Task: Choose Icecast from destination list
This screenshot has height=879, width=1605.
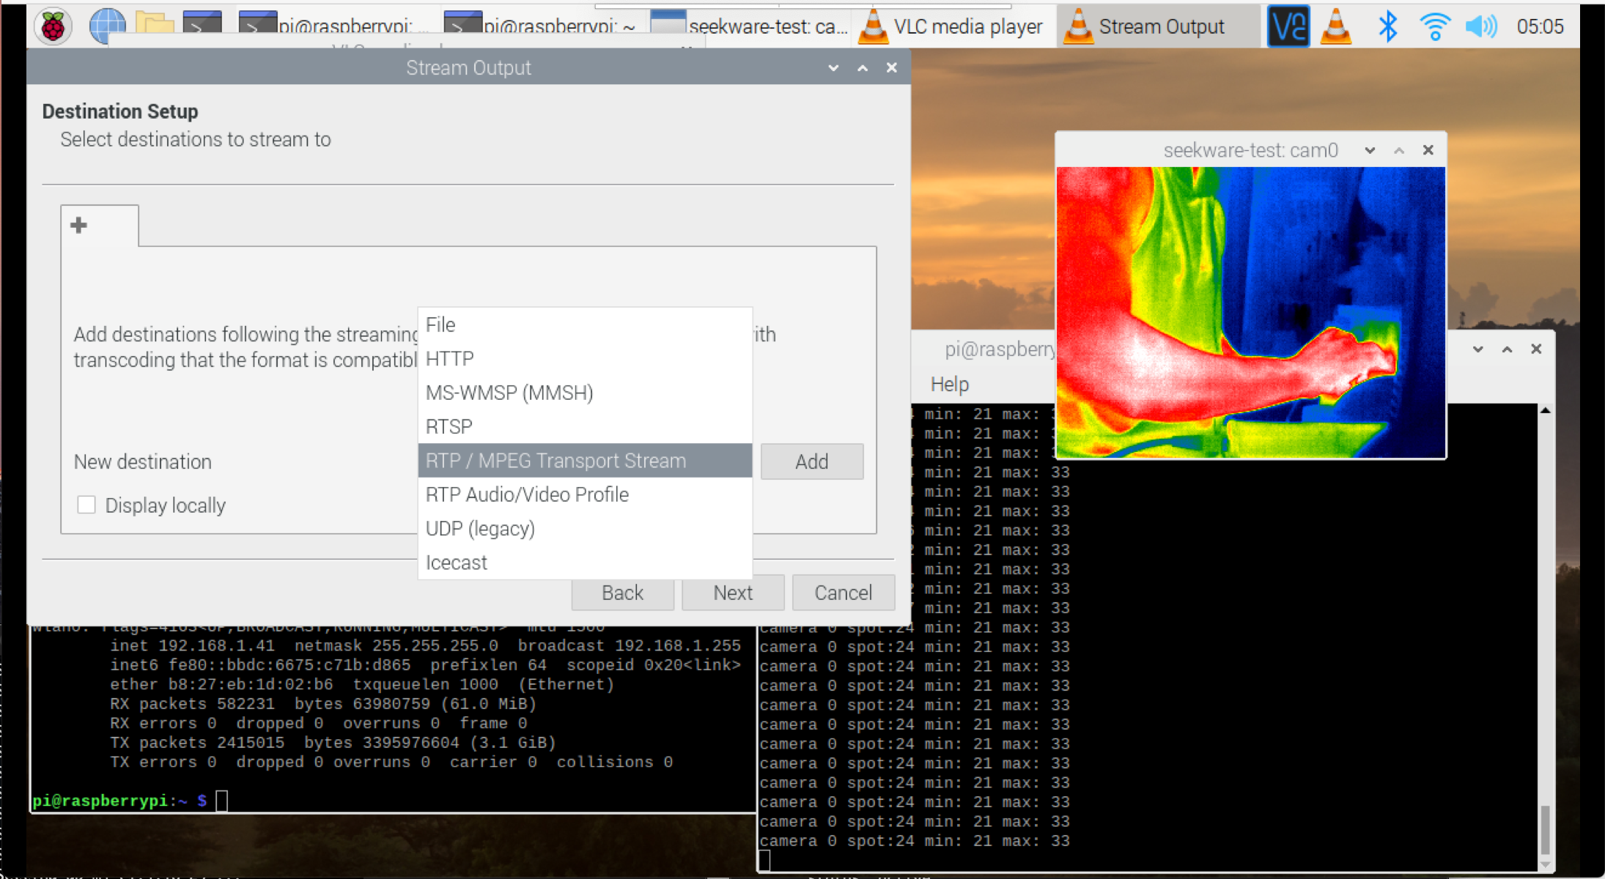Action: (x=585, y=563)
